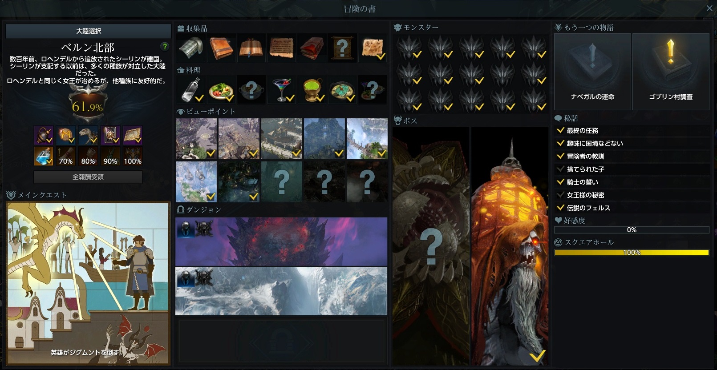Close the 冒険の書 window
This screenshot has width=717, height=370.
pos(709,8)
